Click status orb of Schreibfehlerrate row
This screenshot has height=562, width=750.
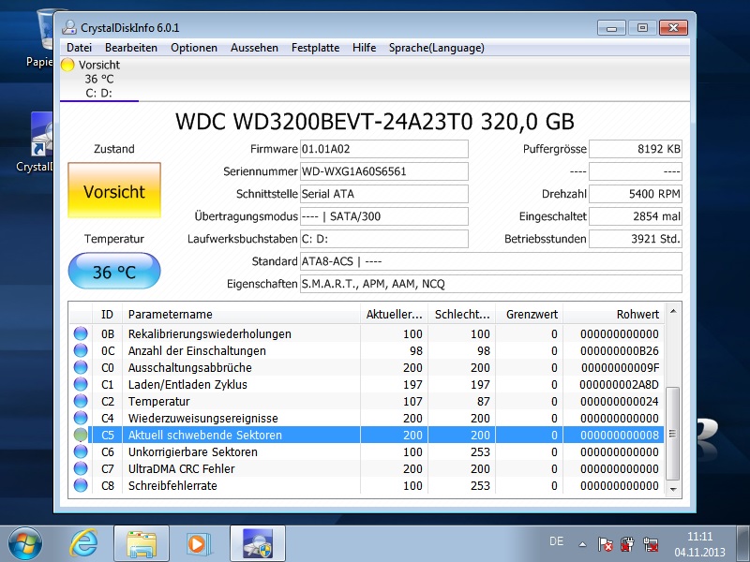(81, 485)
